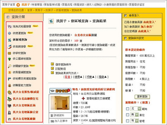Open 房屋貸款 in top navigation
The image size is (167, 125).
point(79,5)
